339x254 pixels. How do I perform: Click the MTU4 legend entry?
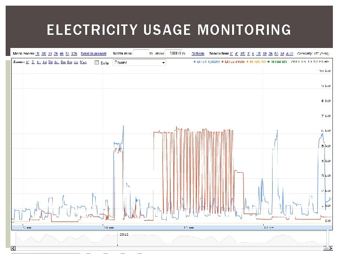click(277, 62)
